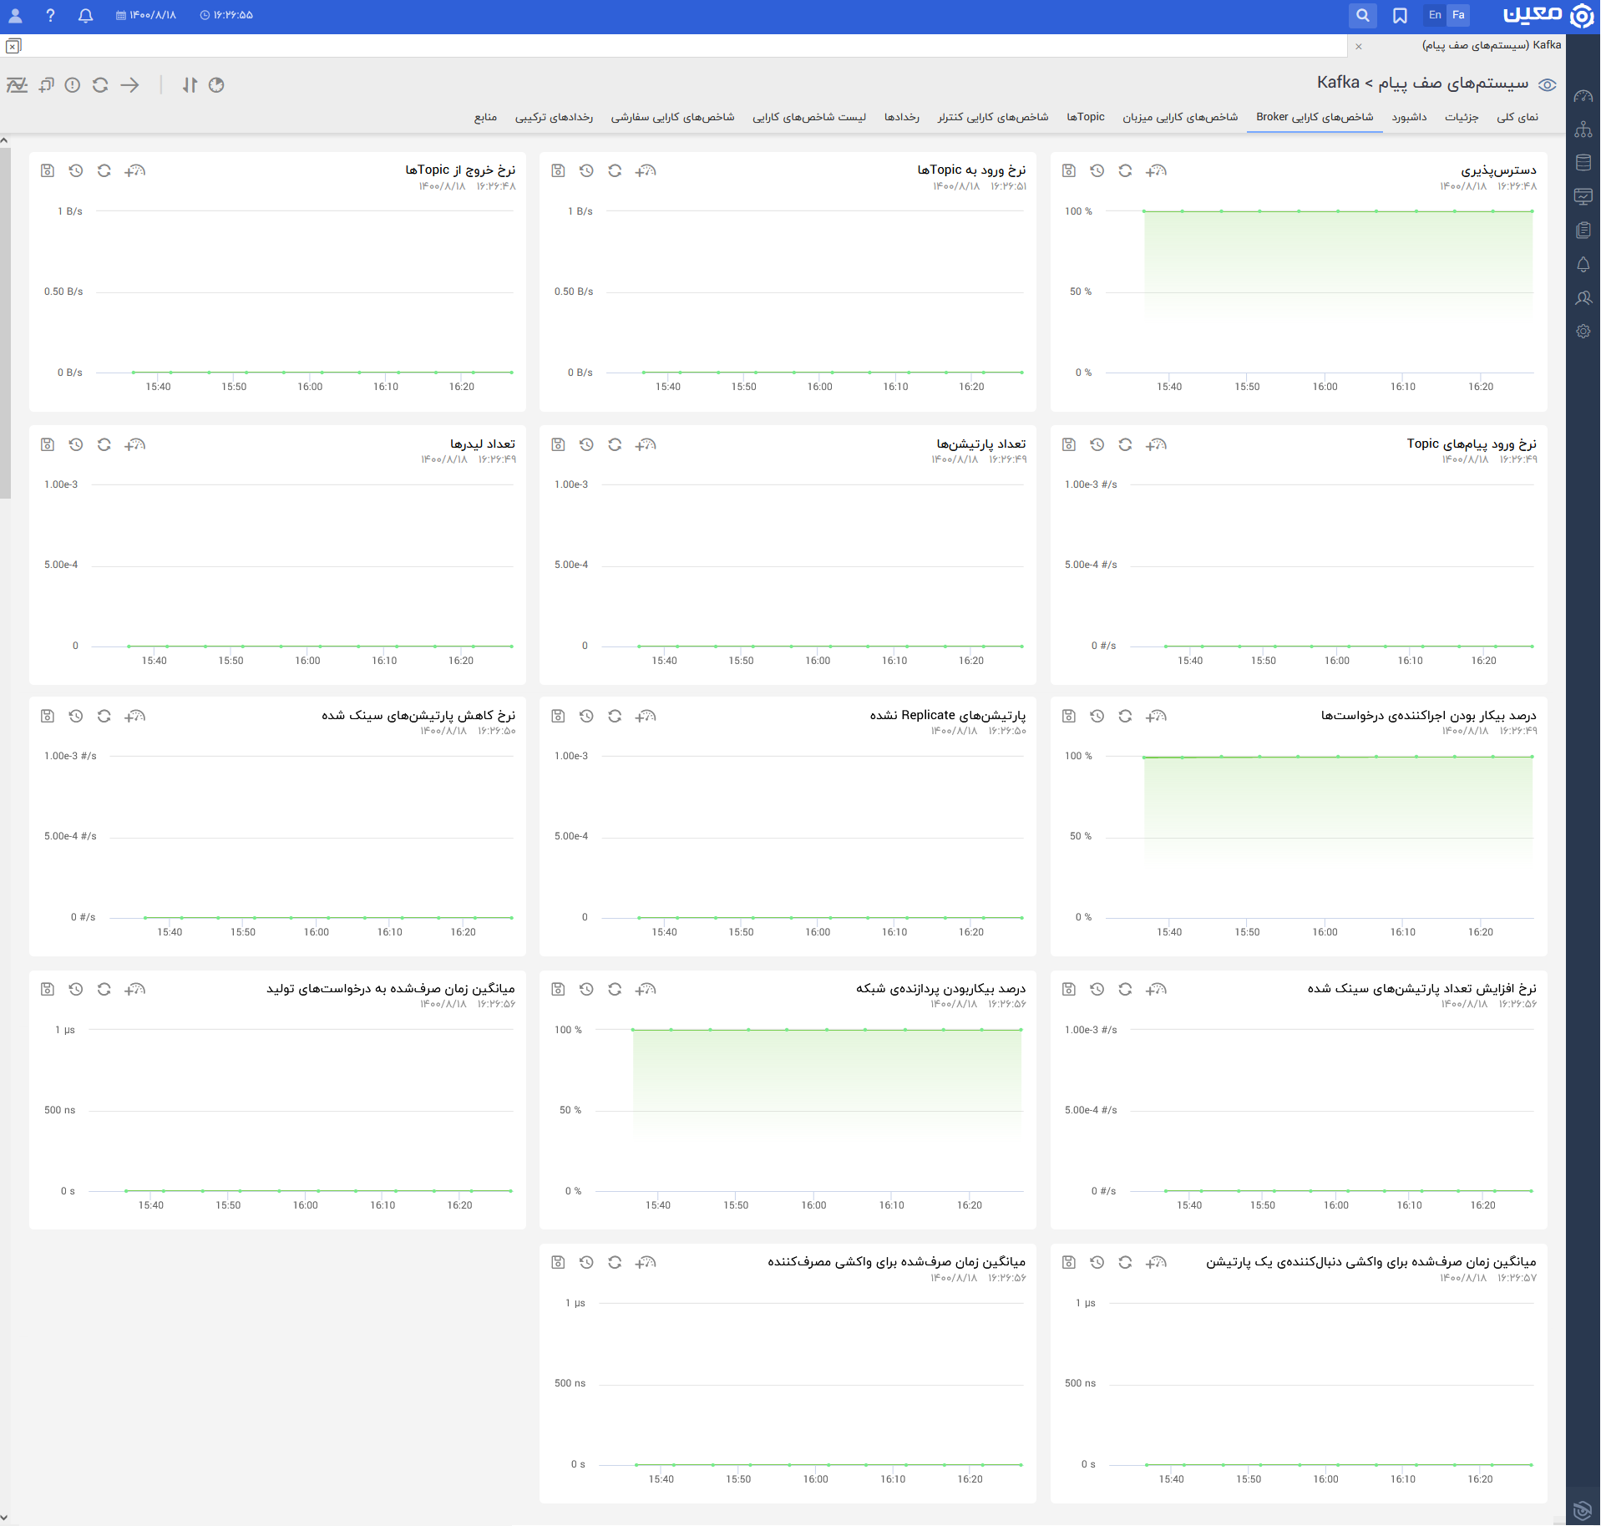Click the close-all-tabs box icon
Screen dimensions: 1601x1526
pos(13,46)
